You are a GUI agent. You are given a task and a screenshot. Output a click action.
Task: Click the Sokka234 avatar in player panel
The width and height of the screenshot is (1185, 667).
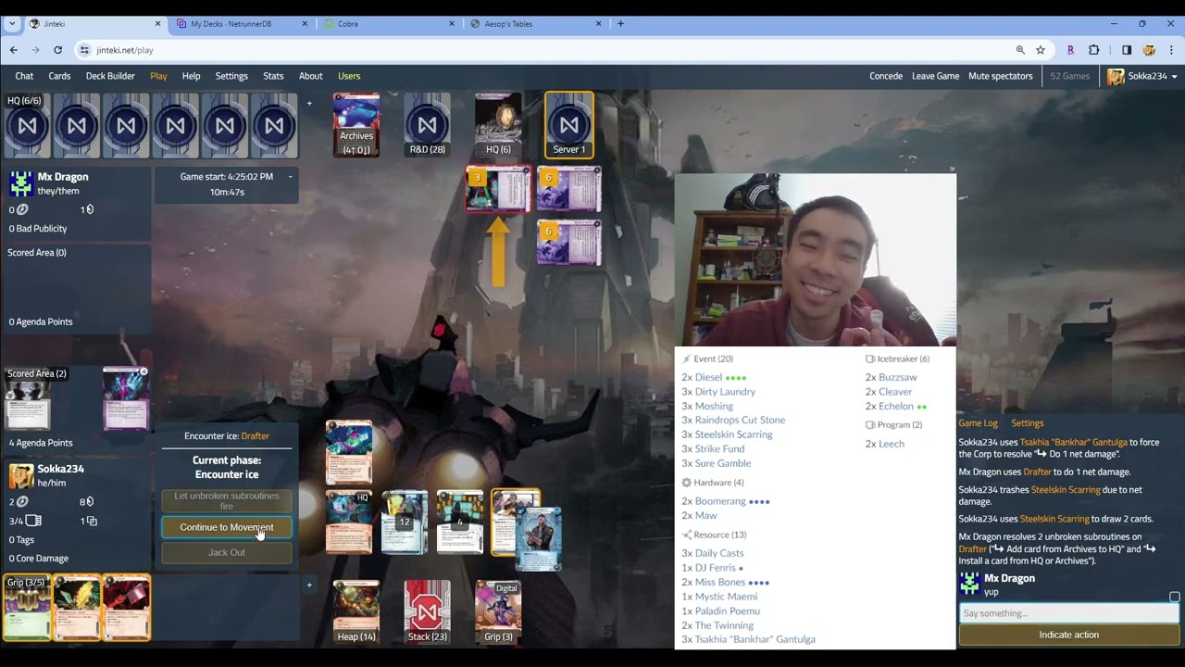tap(21, 475)
